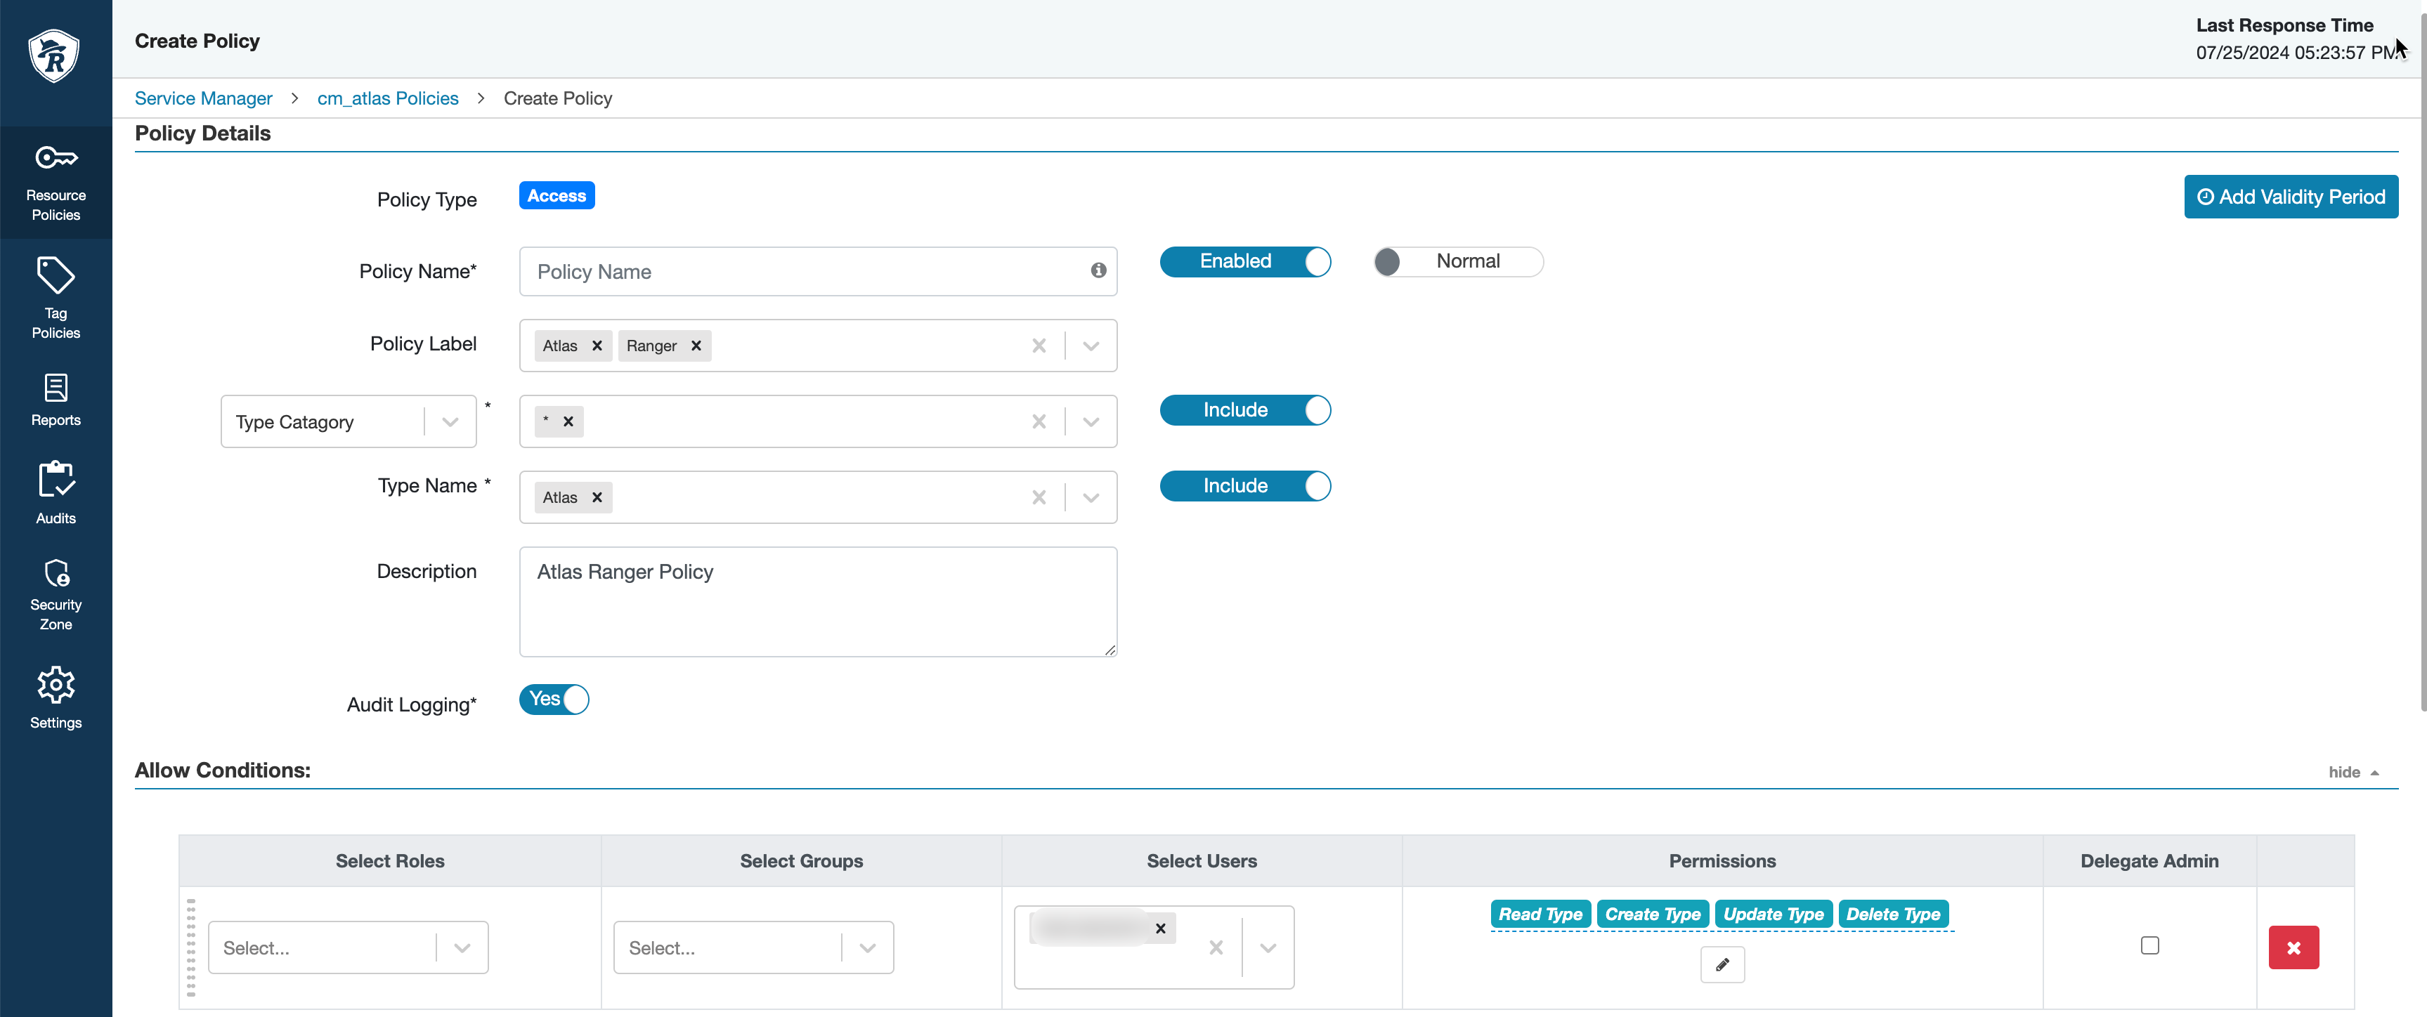Open Settings gear in sidebar

(56, 697)
